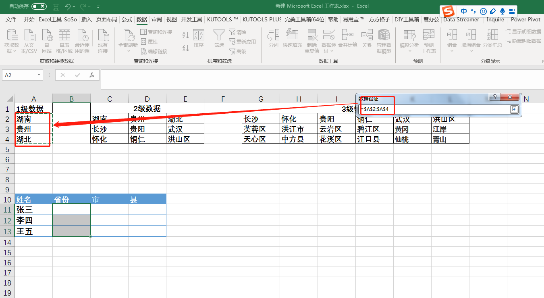The height and width of the screenshot is (298, 544).
Task: Click the sort descending Z-A icon
Action: click(186, 48)
